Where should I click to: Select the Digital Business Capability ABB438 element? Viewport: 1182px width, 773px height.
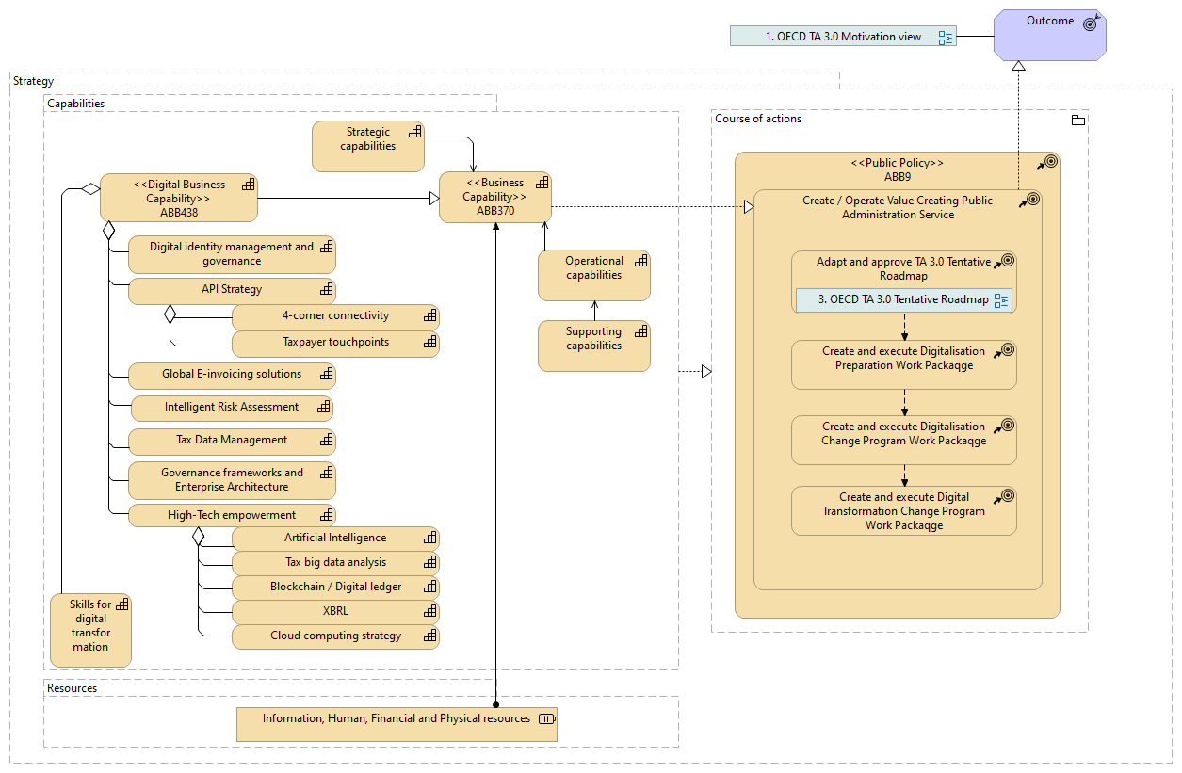179,199
